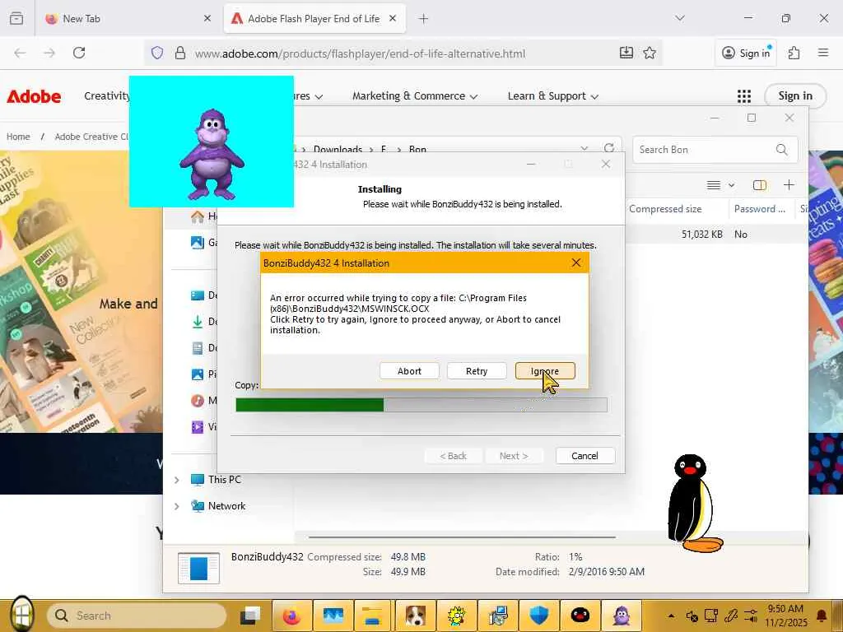843x632 pixels.
Task: Click the site padlock icon
Action: (180, 53)
